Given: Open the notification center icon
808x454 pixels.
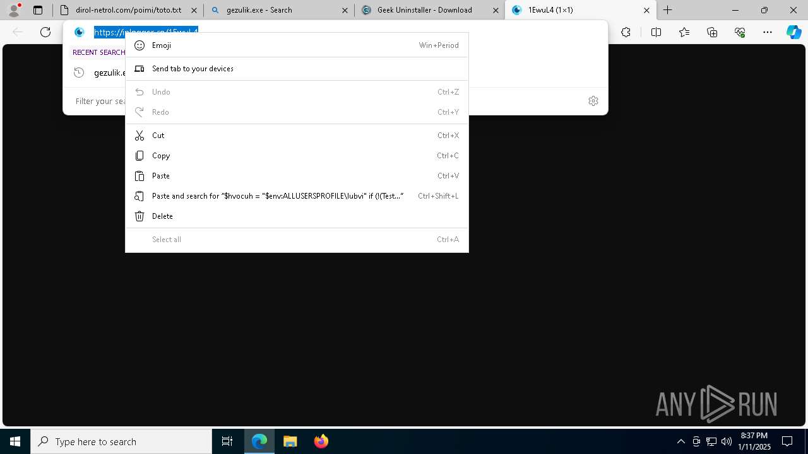Looking at the screenshot, I should (787, 441).
